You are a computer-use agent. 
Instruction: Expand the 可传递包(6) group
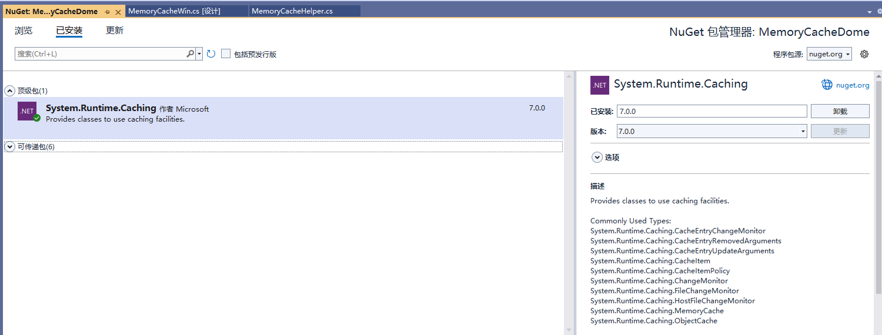[9, 147]
